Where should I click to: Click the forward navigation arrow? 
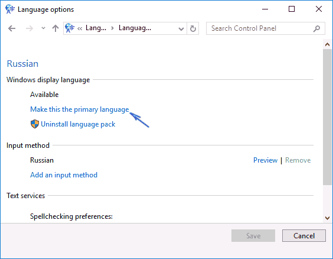pyautogui.click(x=30, y=28)
